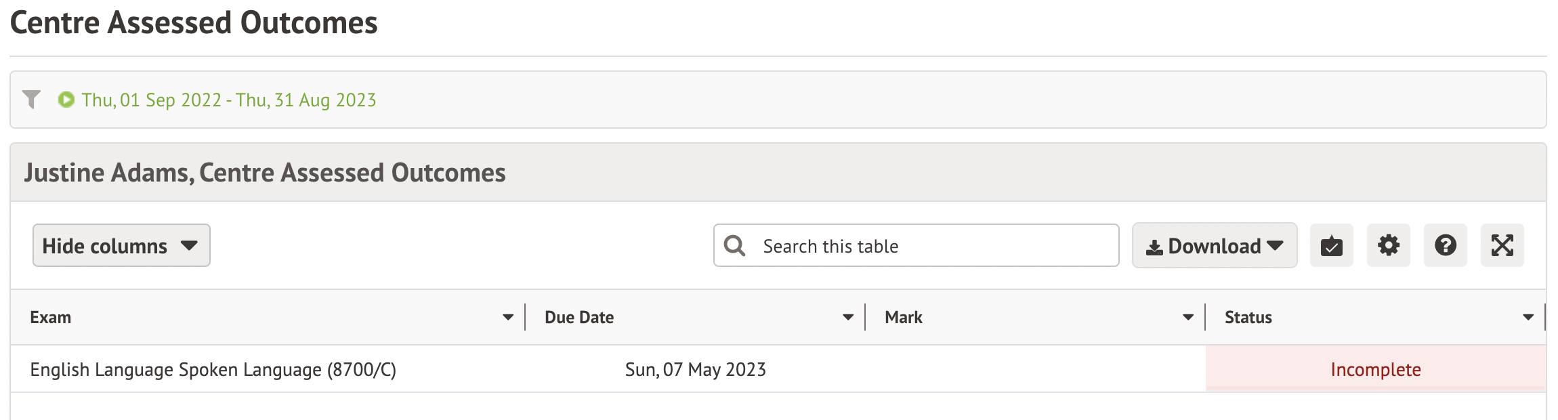Open table settings gear icon
Viewport: 1558px width, 420px height.
1388,245
